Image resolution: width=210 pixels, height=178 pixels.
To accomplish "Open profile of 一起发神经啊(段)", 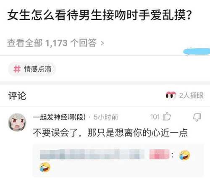I will pyautogui.click(x=59, y=117).
